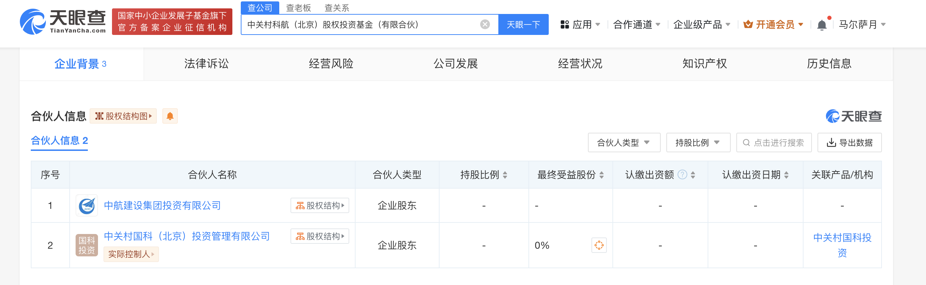Viewport: 926px width, 285px height.
Task: Click the 导出数据 export button
Action: coord(849,142)
